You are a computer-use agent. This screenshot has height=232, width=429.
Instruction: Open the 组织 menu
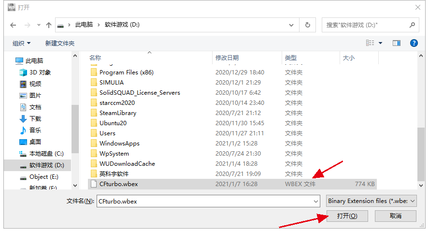point(21,43)
